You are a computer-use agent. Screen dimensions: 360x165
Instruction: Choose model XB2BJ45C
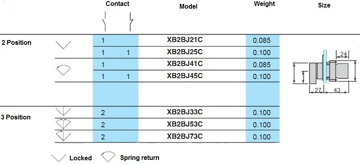[185, 76]
